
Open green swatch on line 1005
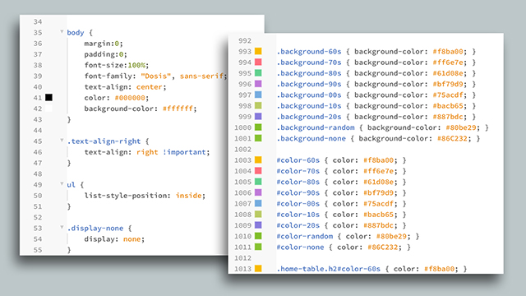click(258, 182)
